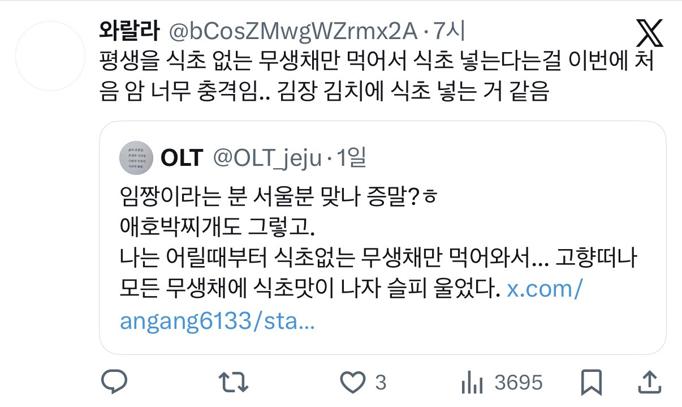
Task: Open OLT's small round profile picture
Action: click(136, 158)
